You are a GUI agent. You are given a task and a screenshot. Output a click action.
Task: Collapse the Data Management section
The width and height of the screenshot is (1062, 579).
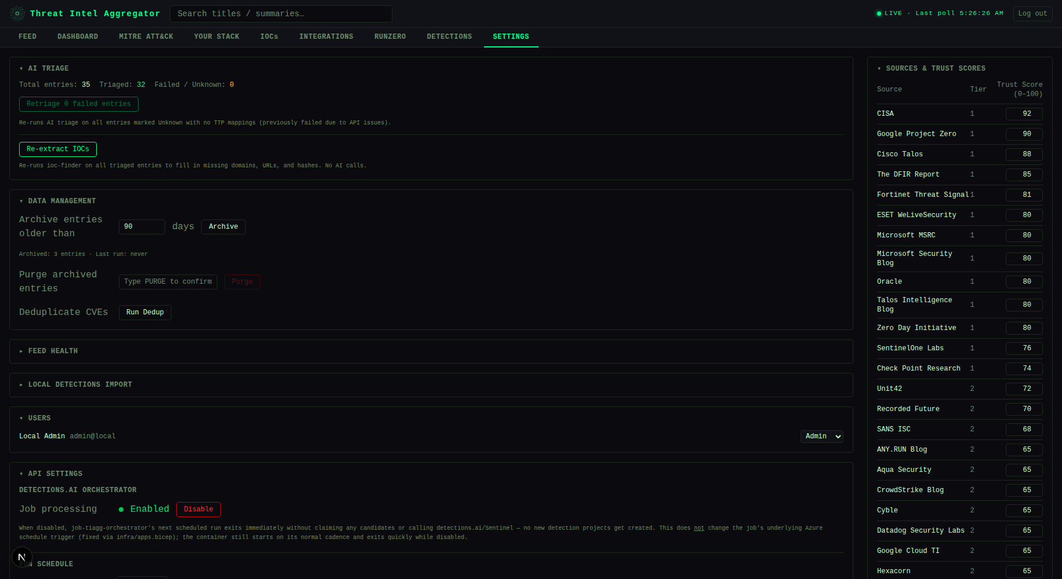click(57, 201)
